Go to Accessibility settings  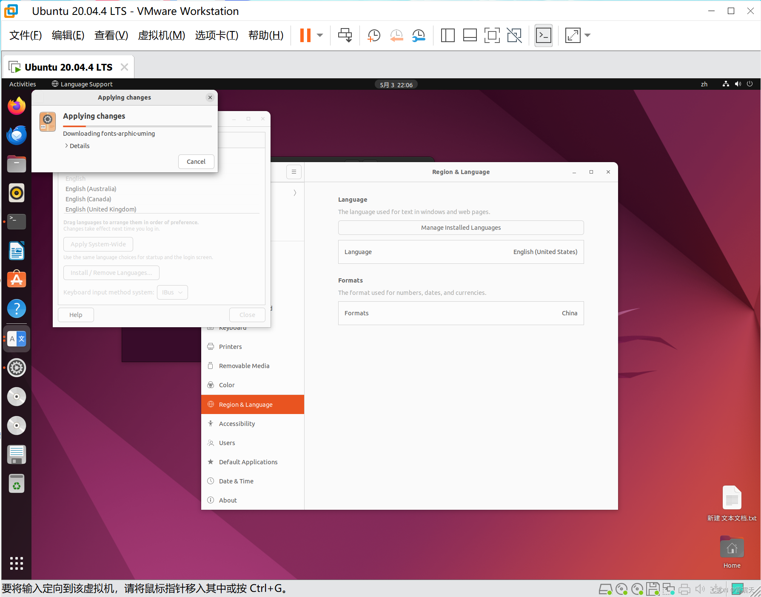tap(253, 424)
